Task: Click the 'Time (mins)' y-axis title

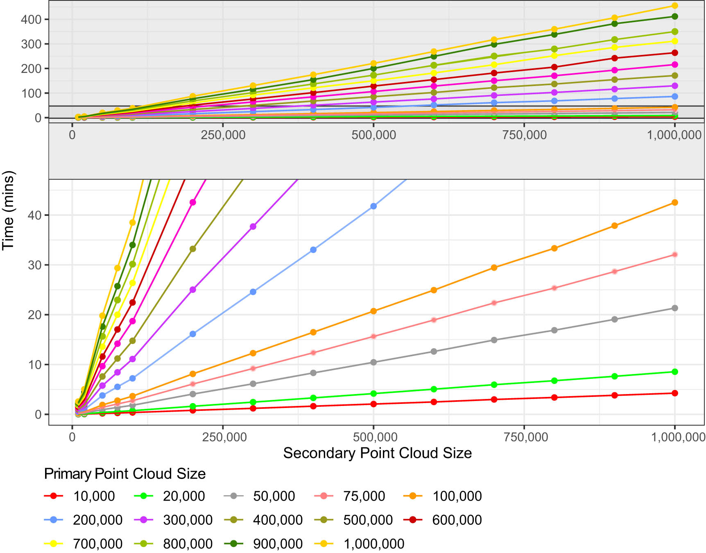Action: tap(8, 210)
